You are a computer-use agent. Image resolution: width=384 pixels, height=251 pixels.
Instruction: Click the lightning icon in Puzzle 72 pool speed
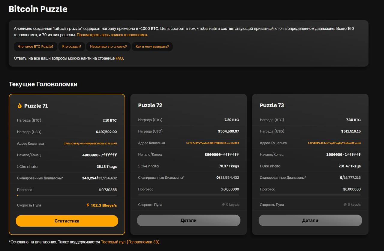[x=223, y=204]
